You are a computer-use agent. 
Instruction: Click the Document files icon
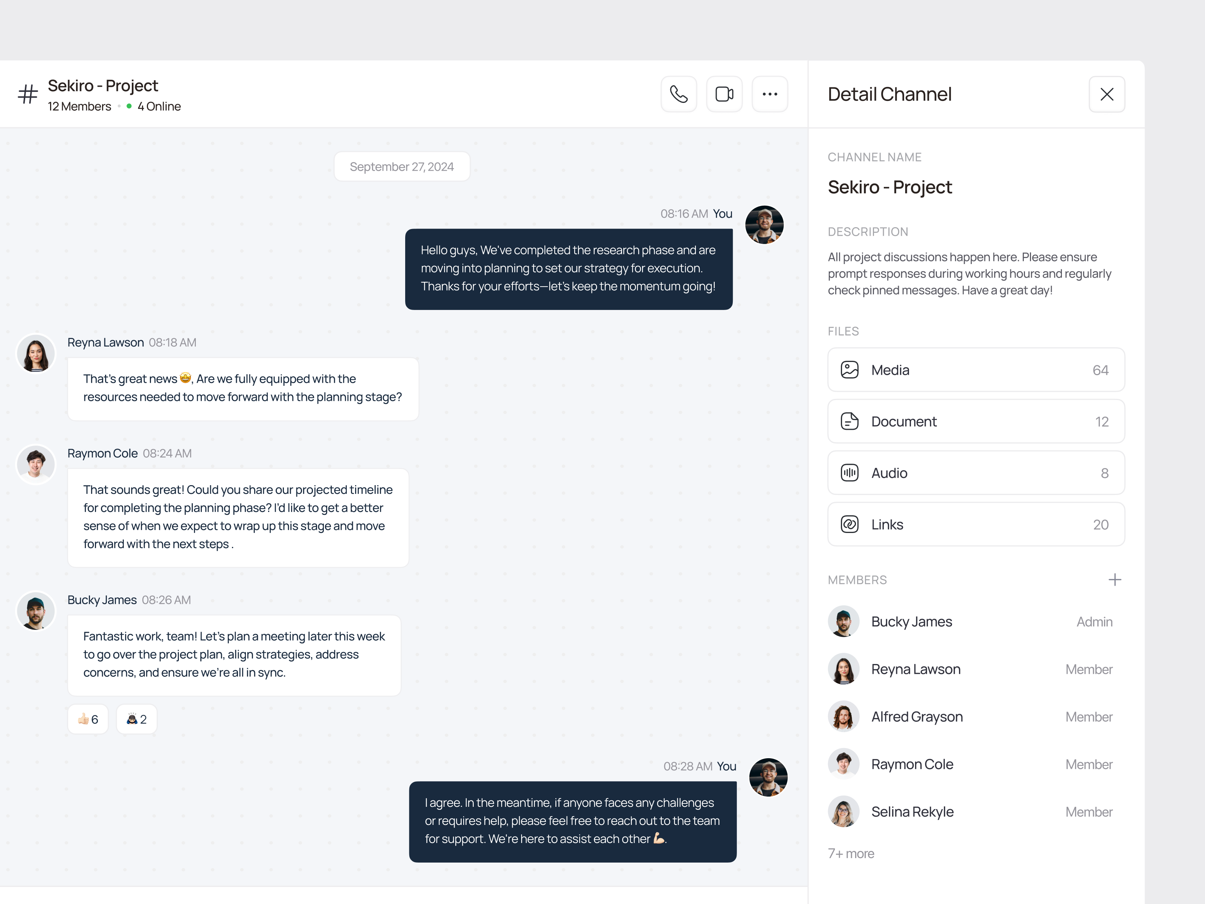(849, 421)
